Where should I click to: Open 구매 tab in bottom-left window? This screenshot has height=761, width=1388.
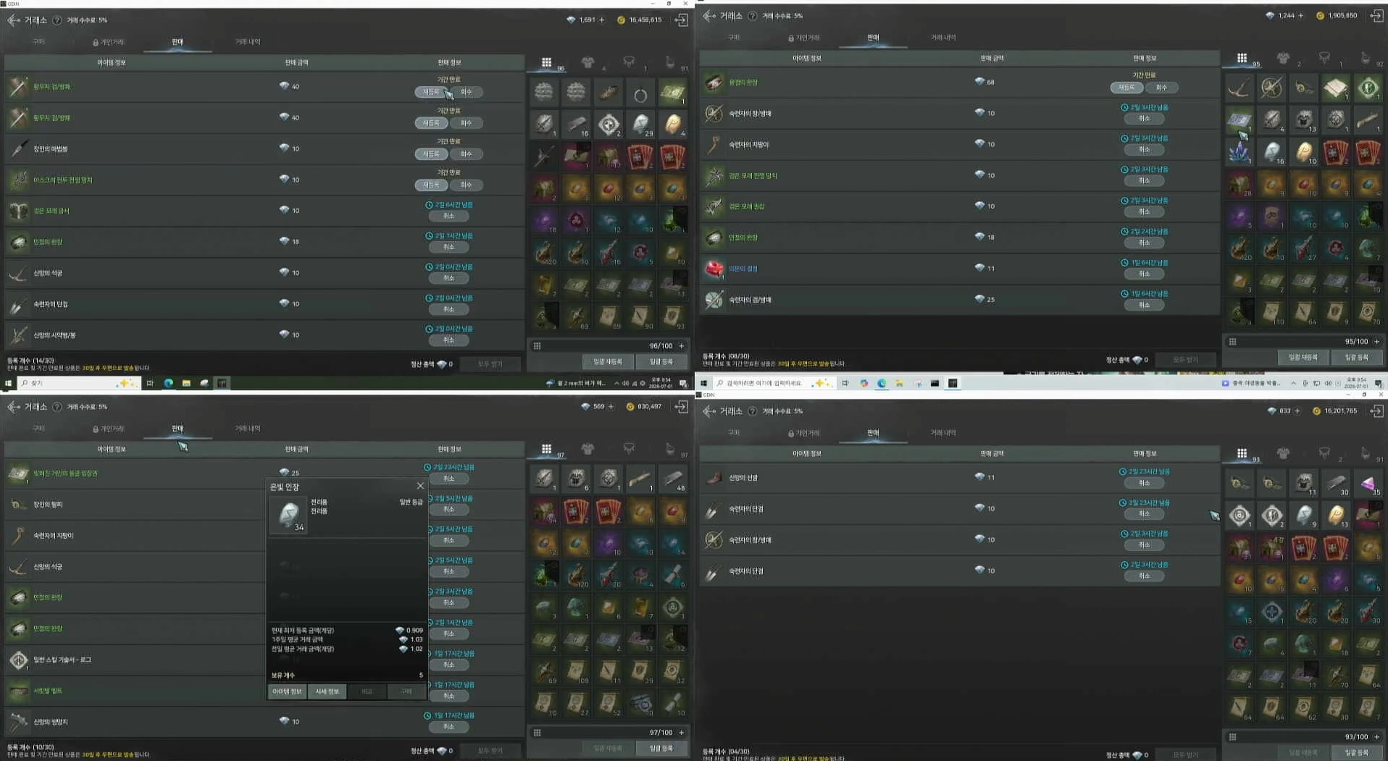(x=39, y=429)
